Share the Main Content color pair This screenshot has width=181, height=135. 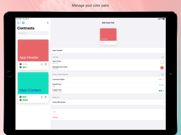click(42, 97)
